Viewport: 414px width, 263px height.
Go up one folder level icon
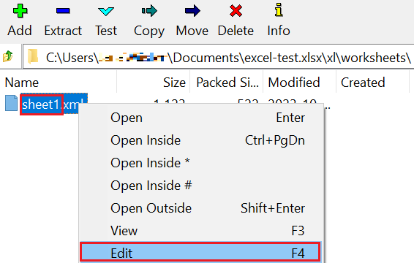8,56
